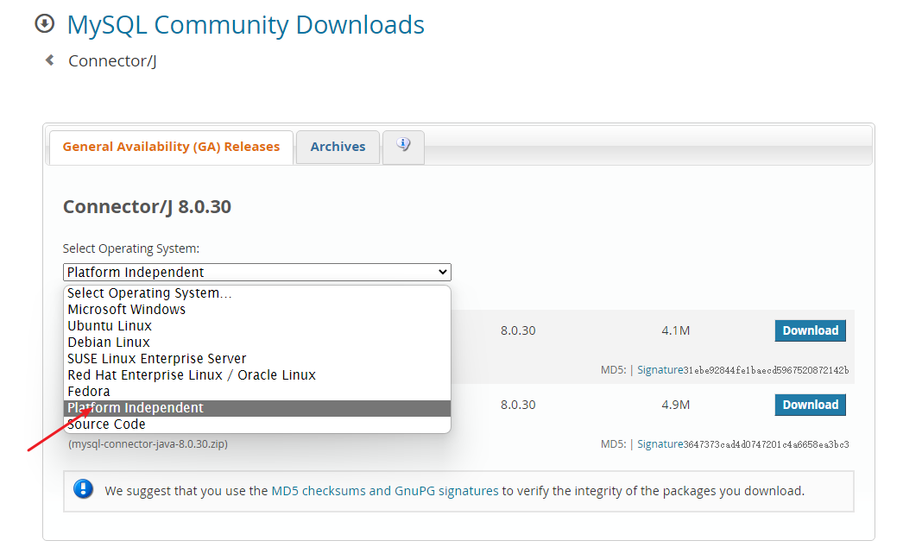Collapse the Select Operating System dropdown
Screen dimensions: 903x547
(x=256, y=273)
